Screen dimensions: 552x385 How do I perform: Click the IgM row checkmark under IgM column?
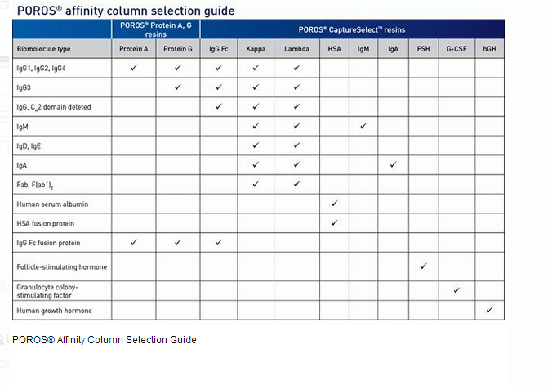pos(363,126)
